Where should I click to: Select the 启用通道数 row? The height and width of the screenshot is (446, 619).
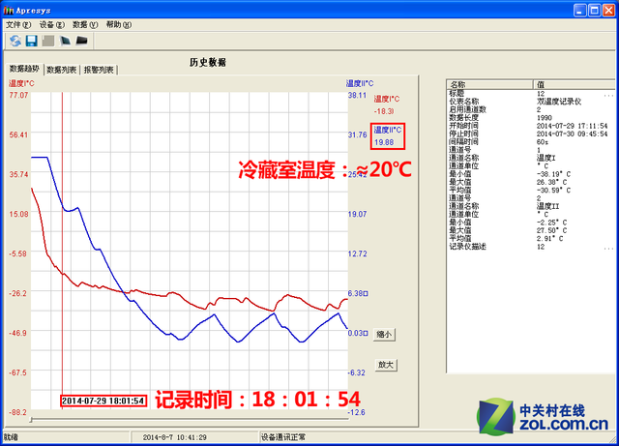coord(531,109)
